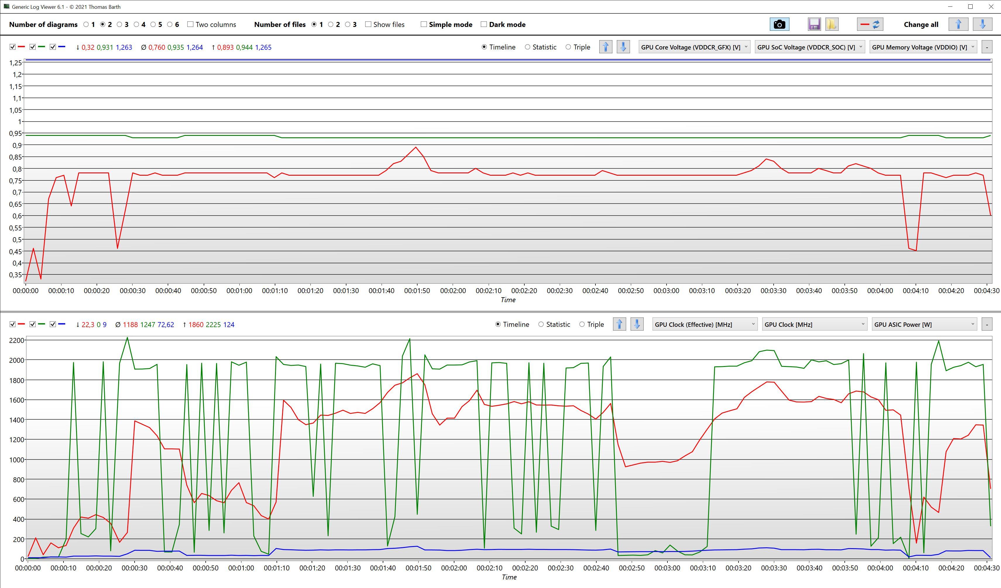This screenshot has height=588, width=1001.
Task: Click the bottom chart average value 1188
Action: click(x=130, y=325)
